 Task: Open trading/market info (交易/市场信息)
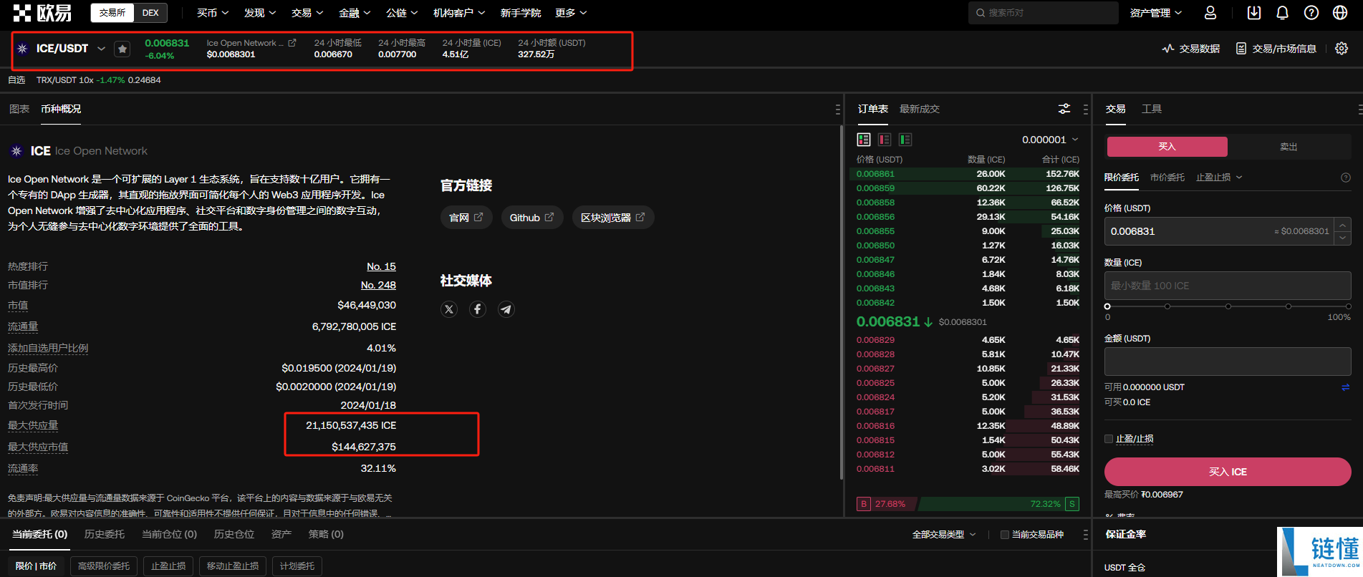pos(1276,49)
